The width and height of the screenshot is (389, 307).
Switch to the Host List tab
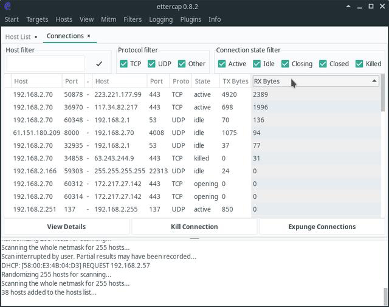(18, 37)
